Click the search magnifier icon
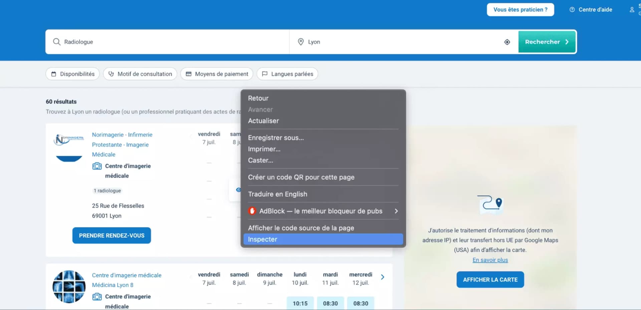The width and height of the screenshot is (641, 310). pyautogui.click(x=57, y=42)
